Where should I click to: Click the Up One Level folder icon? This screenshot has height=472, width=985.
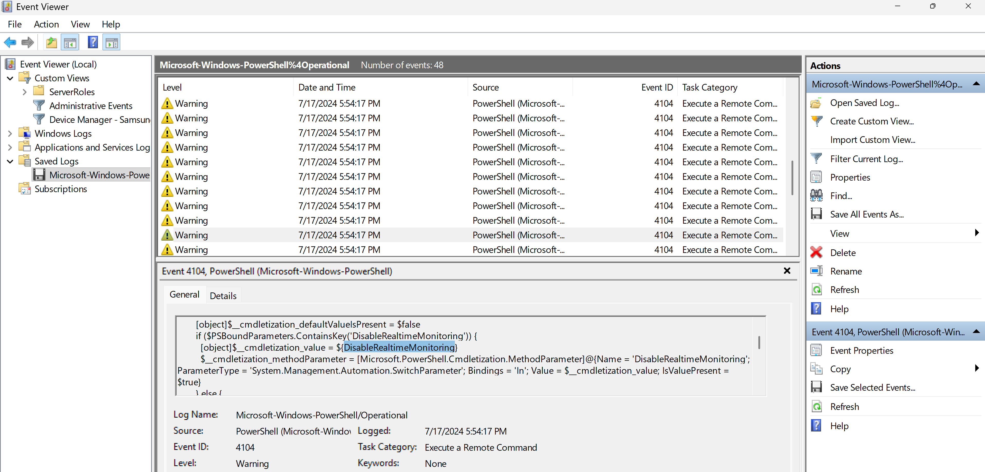pyautogui.click(x=51, y=42)
